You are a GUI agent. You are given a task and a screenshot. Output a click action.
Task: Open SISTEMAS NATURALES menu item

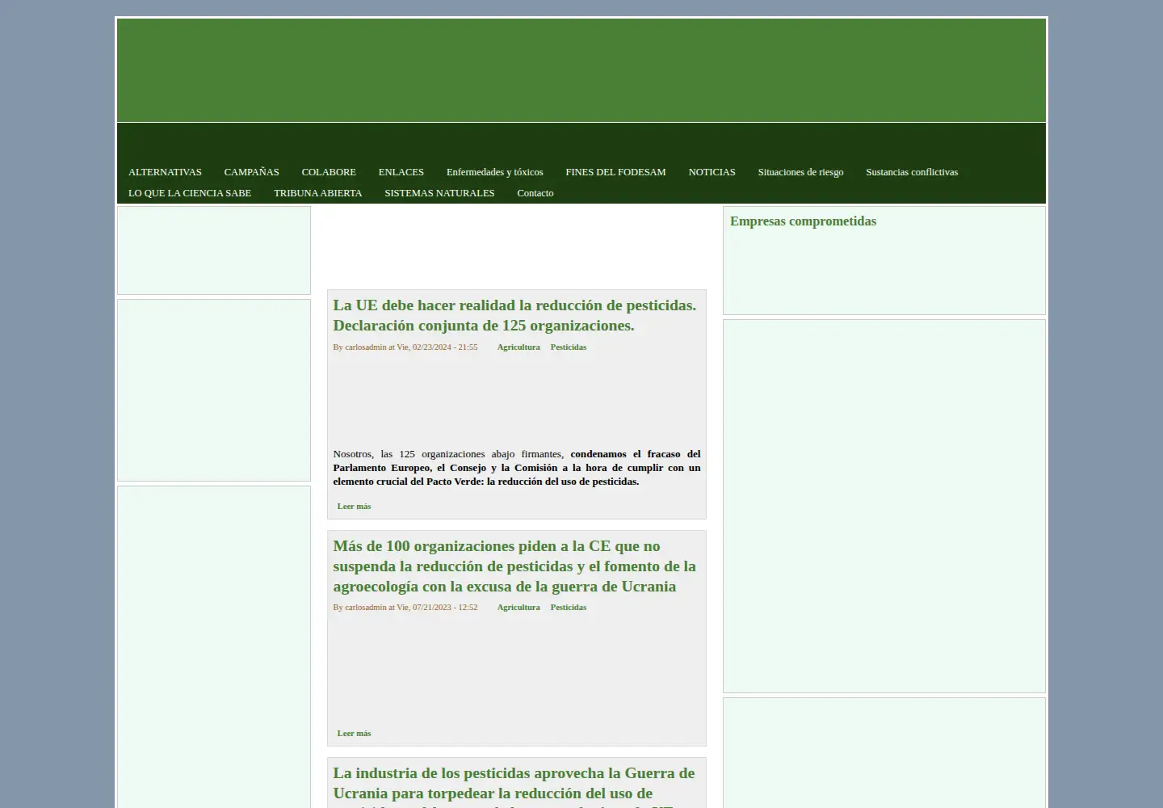[439, 193]
